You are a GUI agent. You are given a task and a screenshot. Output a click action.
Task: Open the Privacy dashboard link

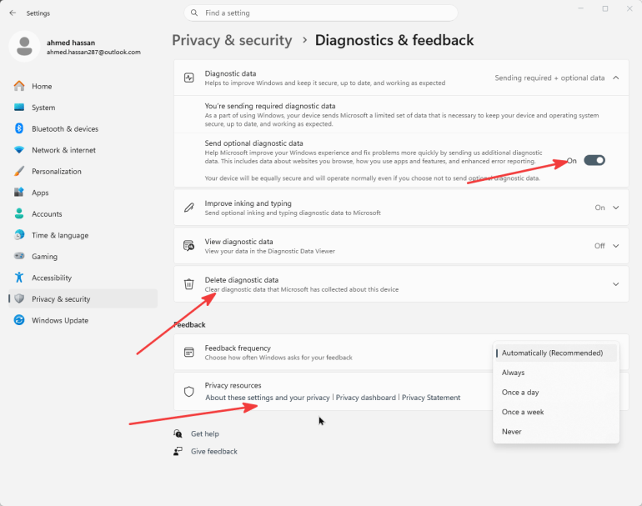366,398
